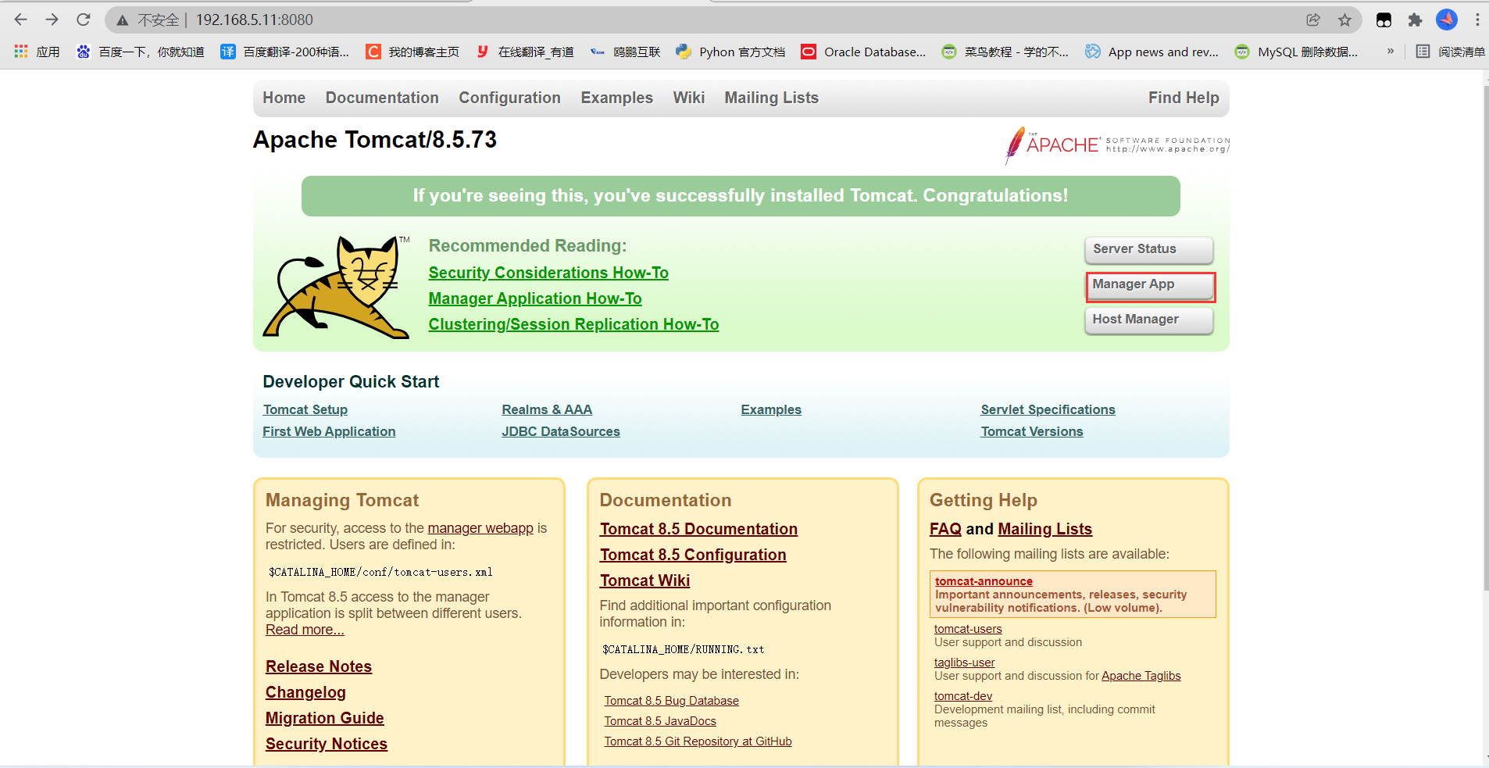The width and height of the screenshot is (1489, 768).
Task: Open the Oracle Database bookmark
Action: [x=863, y=52]
